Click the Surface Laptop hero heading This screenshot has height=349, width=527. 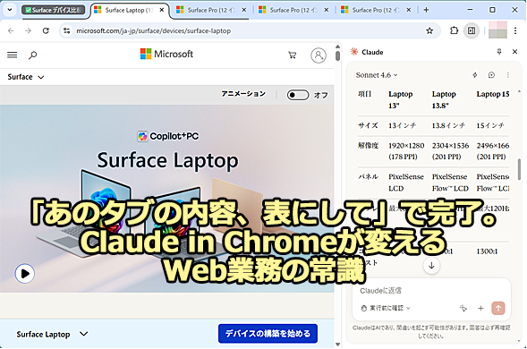[x=167, y=160]
